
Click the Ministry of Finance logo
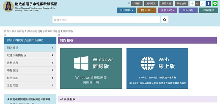coord(8,6)
